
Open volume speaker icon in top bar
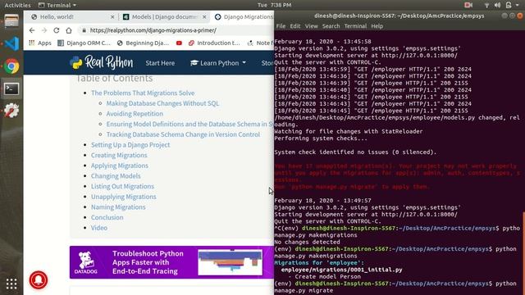pyautogui.click(x=497, y=5)
